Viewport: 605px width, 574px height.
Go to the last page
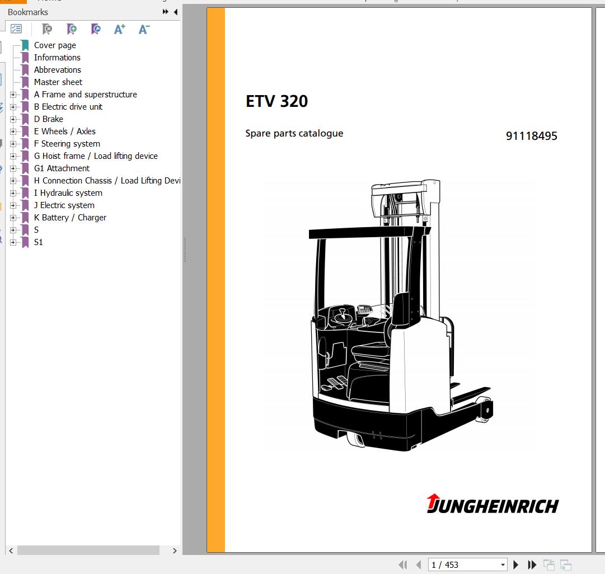point(532,564)
